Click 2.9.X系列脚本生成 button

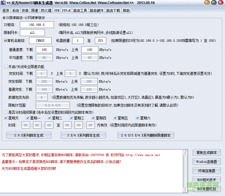(29, 135)
